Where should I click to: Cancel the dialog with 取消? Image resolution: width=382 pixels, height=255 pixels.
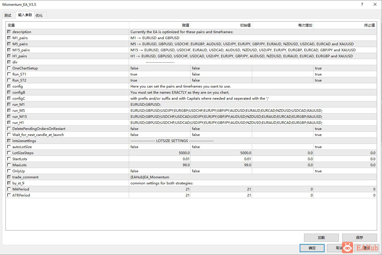(x=339, y=248)
